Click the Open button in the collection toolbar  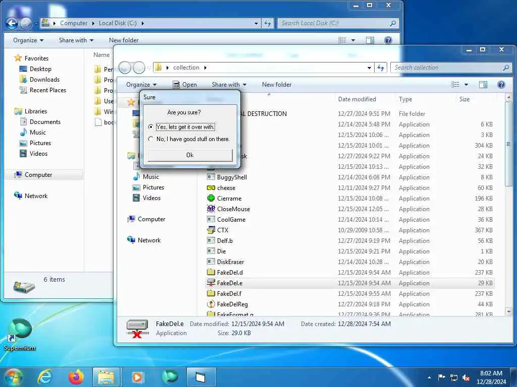click(x=185, y=85)
